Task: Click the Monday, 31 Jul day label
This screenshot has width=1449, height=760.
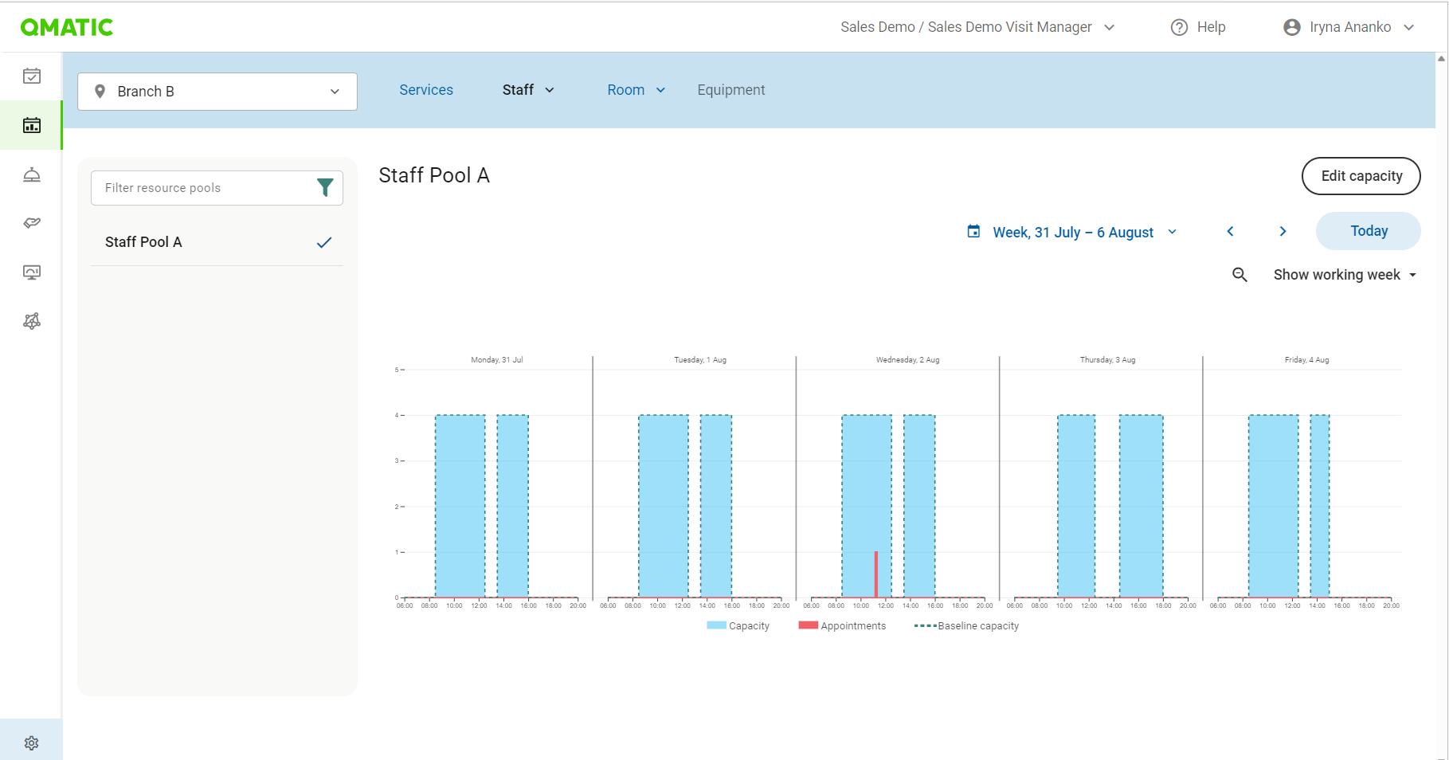Action: [497, 360]
